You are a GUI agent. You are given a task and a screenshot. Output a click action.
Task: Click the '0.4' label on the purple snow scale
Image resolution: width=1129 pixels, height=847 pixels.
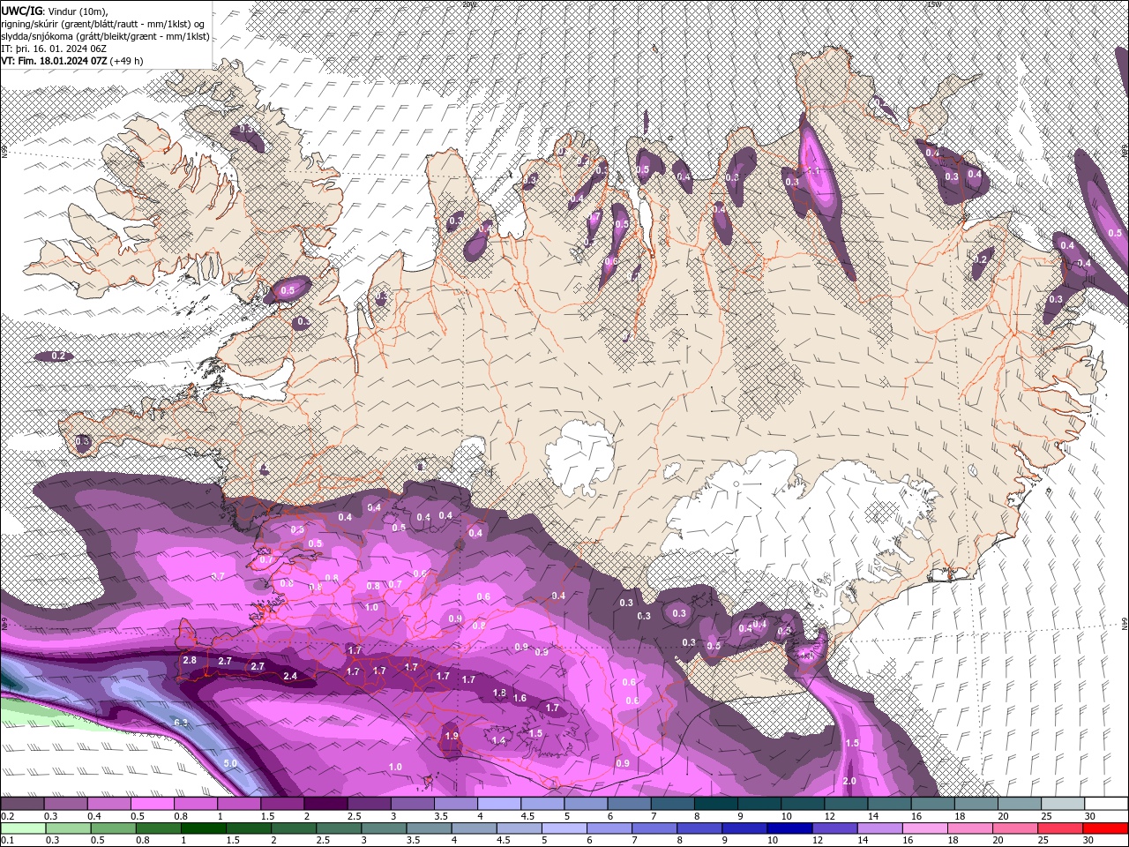click(x=93, y=816)
